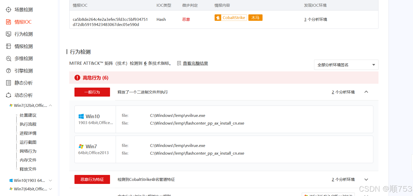This screenshot has width=413, height=196.
Task: Select 执行流程 tree item
Action: [x=28, y=124]
